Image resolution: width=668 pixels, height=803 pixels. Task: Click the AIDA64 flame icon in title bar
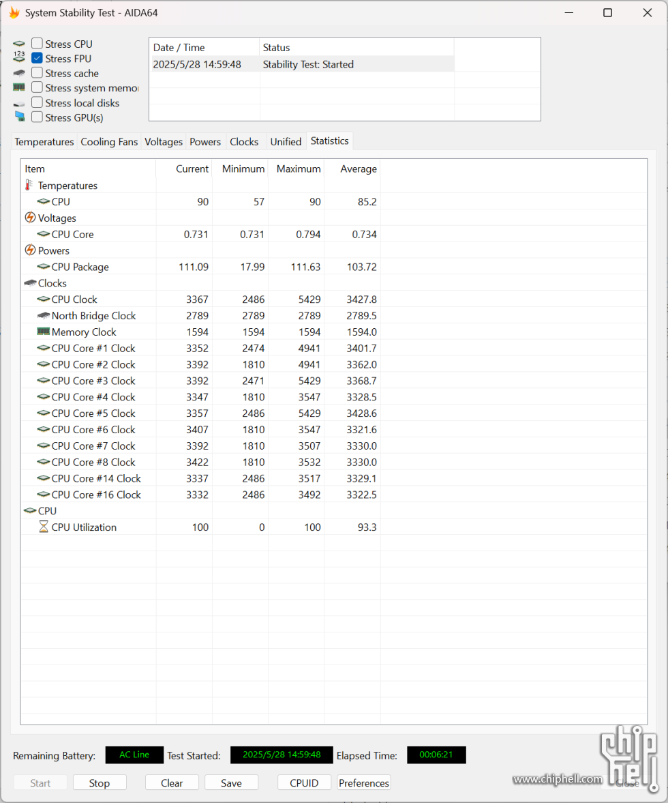pos(14,12)
